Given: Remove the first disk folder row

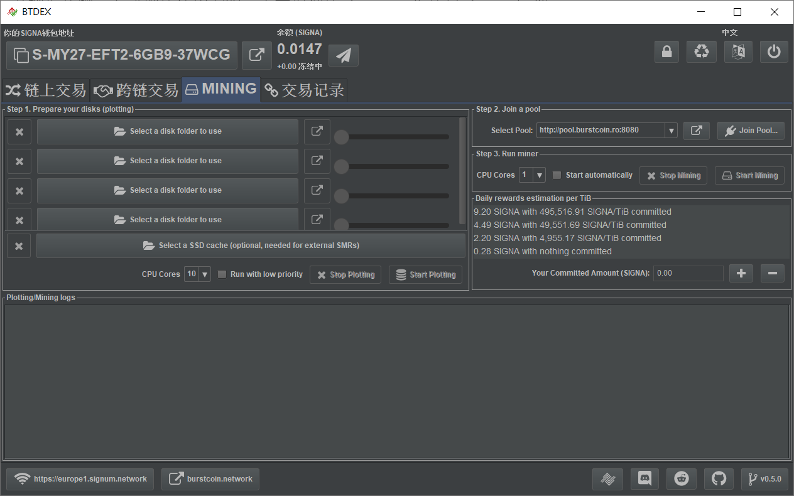Looking at the screenshot, I should [x=19, y=132].
